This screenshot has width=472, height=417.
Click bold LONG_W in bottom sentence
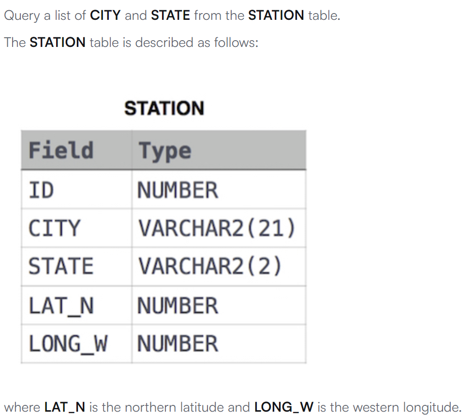(x=284, y=407)
